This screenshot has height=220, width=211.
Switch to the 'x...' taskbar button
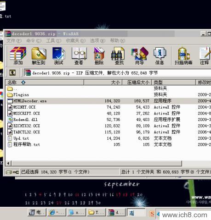point(76,213)
